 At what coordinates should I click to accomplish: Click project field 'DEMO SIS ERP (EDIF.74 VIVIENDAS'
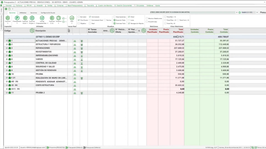click(192, 12)
